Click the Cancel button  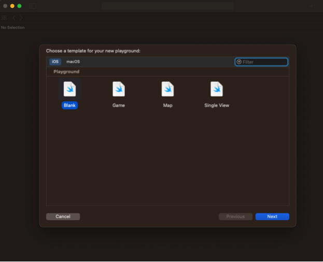point(63,216)
